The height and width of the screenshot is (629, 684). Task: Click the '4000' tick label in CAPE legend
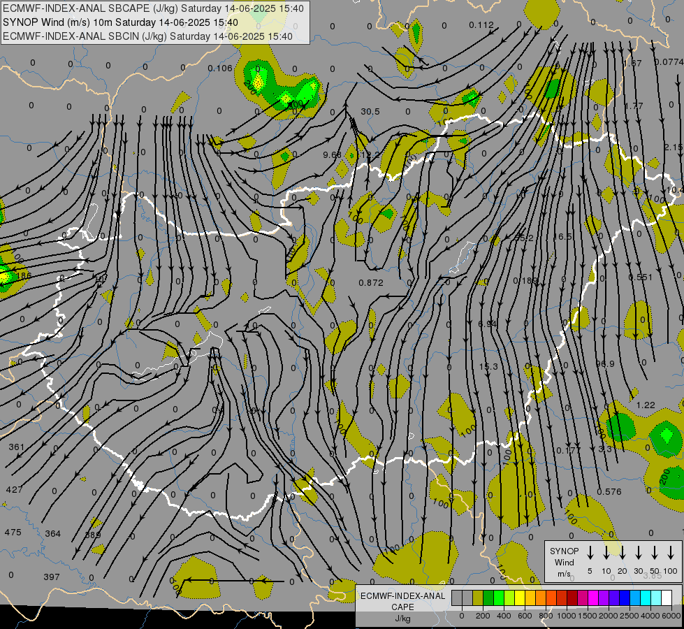coord(650,616)
